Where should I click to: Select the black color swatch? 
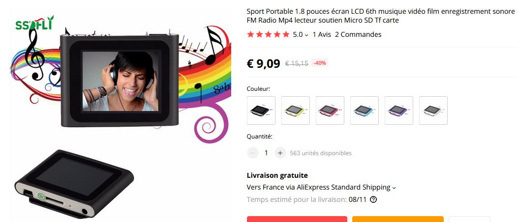[x=261, y=111]
